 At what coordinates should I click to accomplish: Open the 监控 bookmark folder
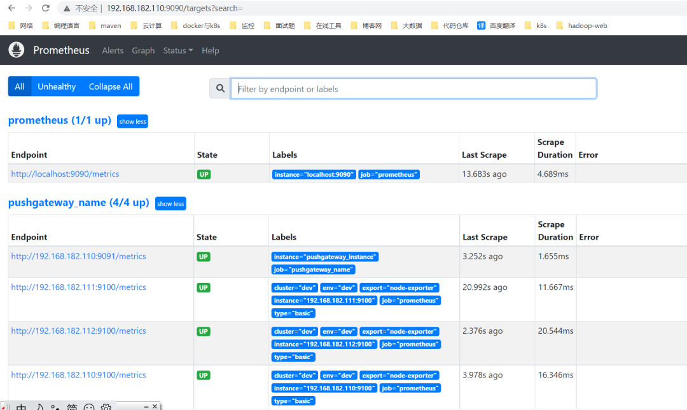(x=242, y=25)
